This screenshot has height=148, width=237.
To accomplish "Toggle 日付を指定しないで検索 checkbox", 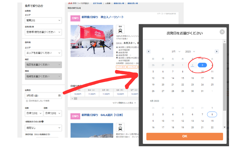I will pyautogui.click(x=27, y=101).
